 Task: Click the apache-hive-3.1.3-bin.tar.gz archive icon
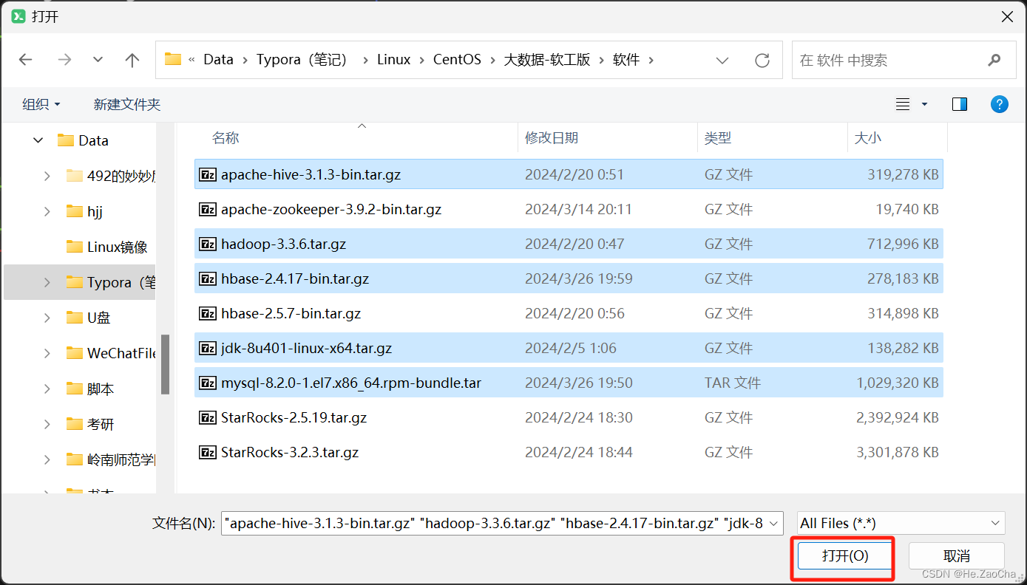pyautogui.click(x=208, y=175)
